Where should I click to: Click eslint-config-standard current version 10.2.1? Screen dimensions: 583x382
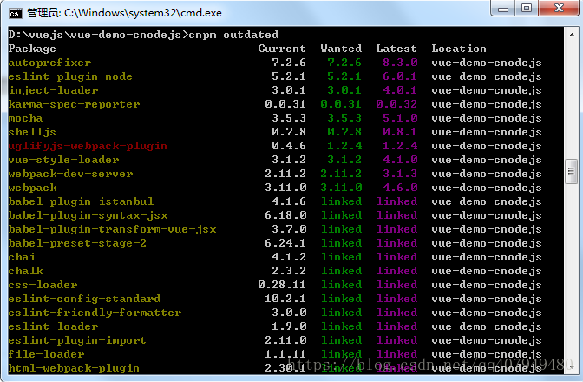click(285, 299)
